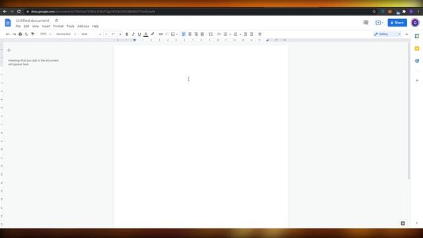Viewport: 423px width, 238px height.
Task: Rename the Untitled document title
Action: tap(32, 20)
